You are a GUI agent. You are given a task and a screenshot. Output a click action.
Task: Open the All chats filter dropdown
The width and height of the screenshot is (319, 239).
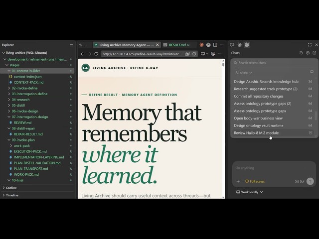pyautogui.click(x=244, y=73)
